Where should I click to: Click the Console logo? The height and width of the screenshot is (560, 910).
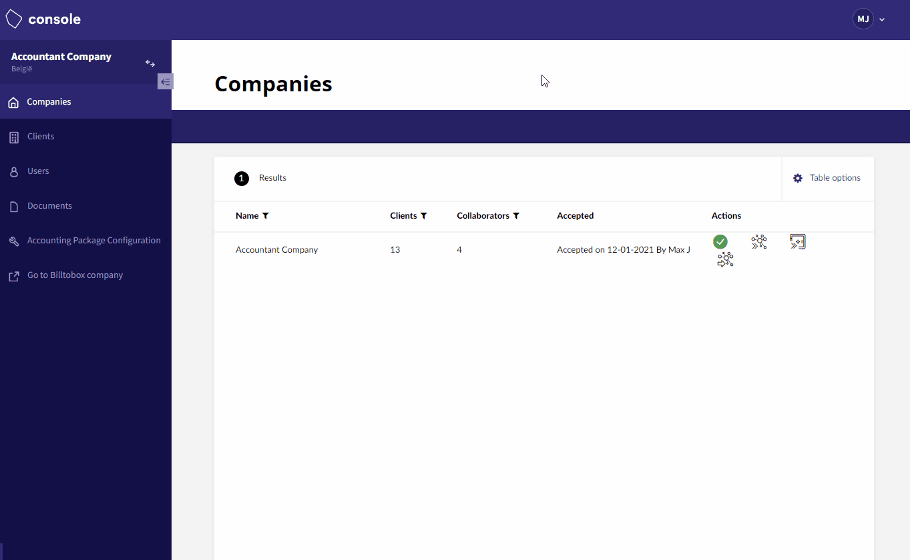(x=43, y=19)
